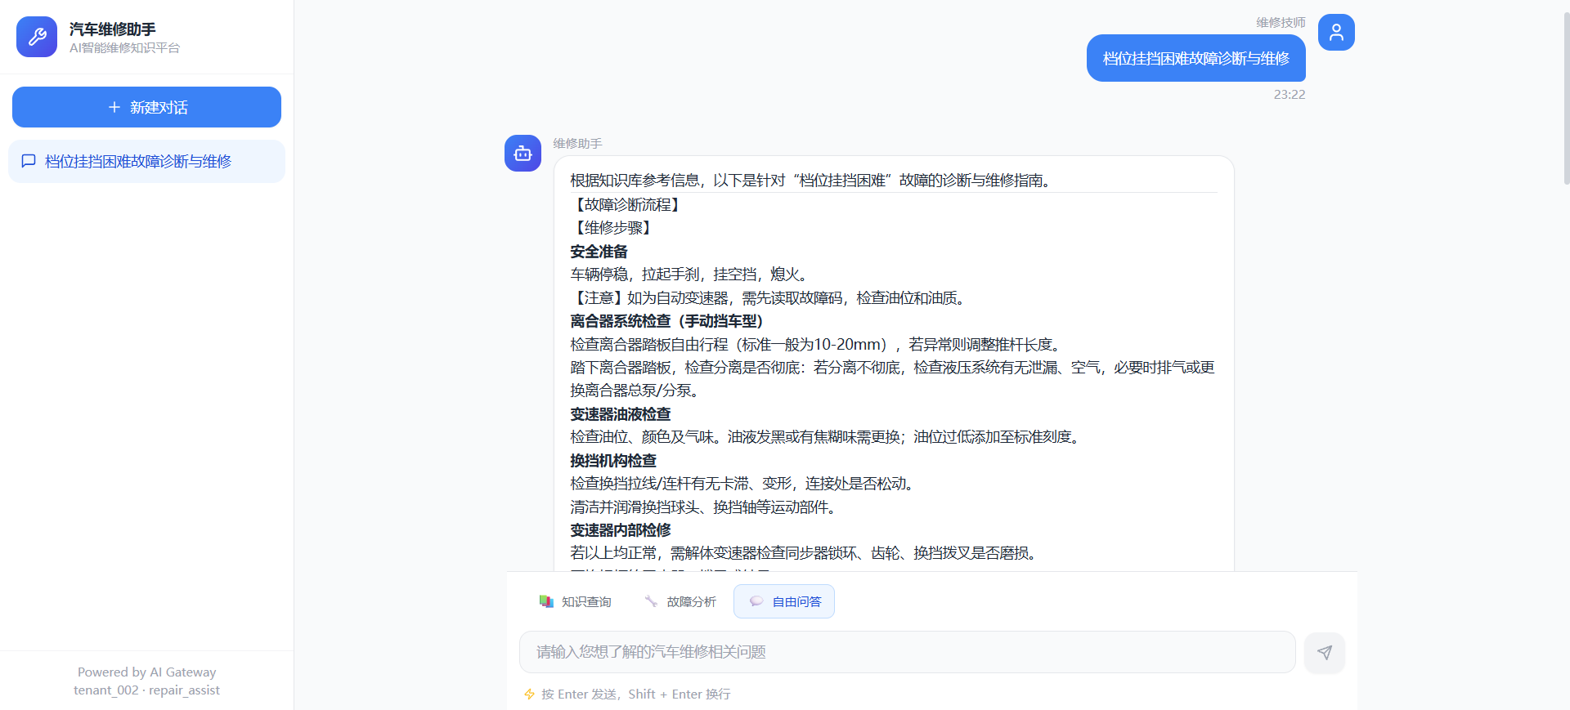
Task: Click the 汽车维修助手 title text
Action: (113, 29)
